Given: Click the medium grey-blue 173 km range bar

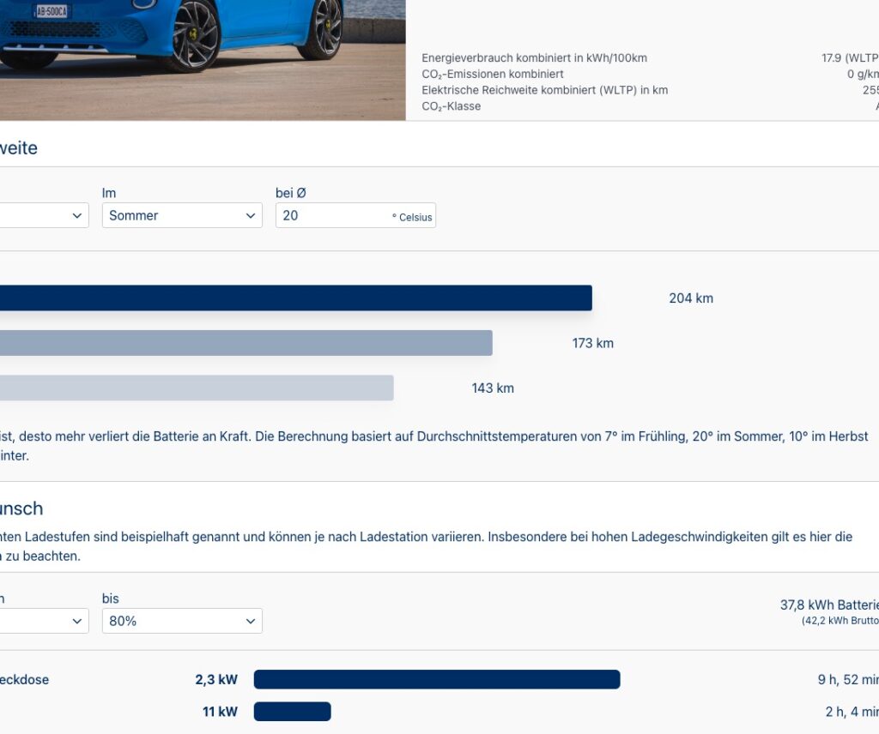Looking at the screenshot, I should 245,343.
